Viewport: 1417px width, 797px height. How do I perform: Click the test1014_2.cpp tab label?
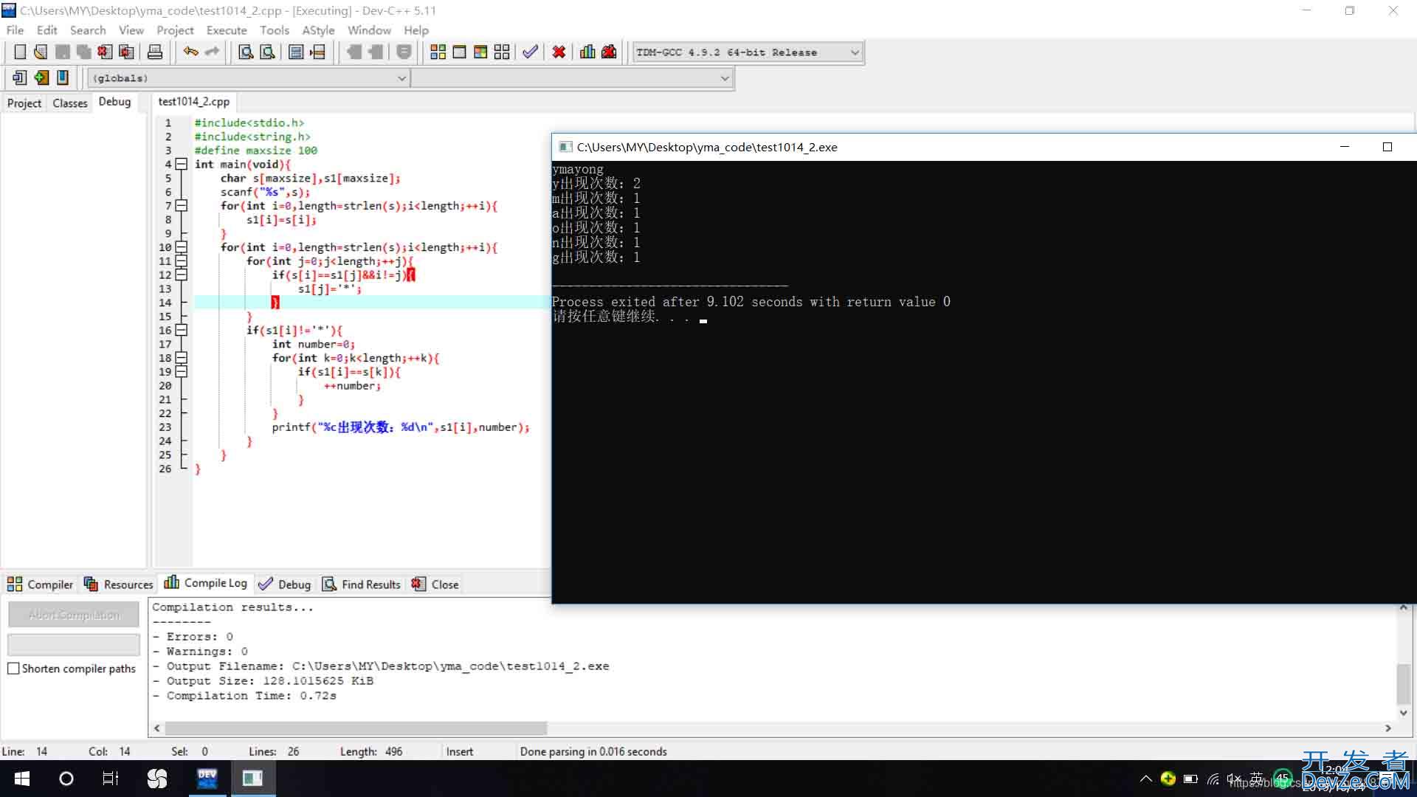pyautogui.click(x=195, y=101)
